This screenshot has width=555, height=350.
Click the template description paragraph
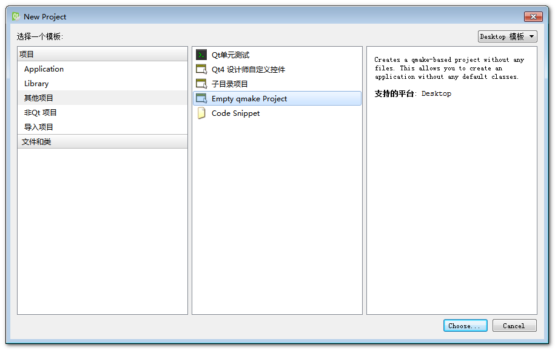[x=449, y=69]
